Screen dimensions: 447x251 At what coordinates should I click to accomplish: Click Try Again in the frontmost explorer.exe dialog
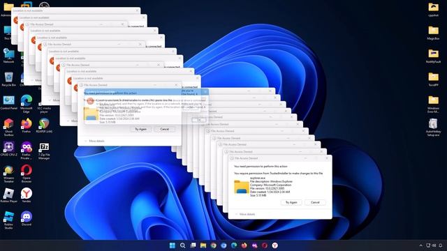tap(291, 202)
